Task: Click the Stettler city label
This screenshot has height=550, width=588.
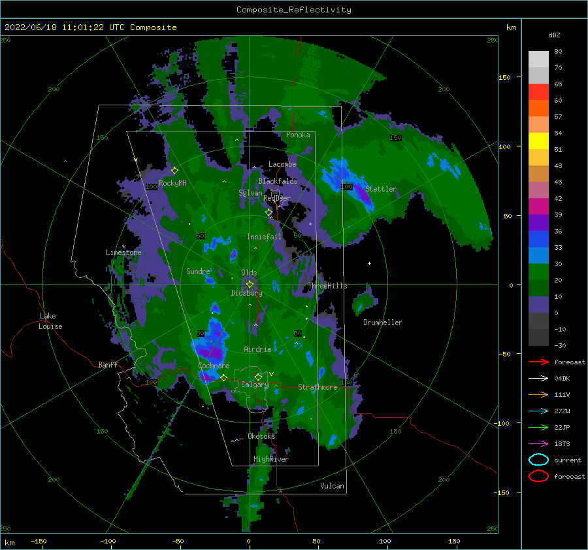Action: tap(381, 189)
